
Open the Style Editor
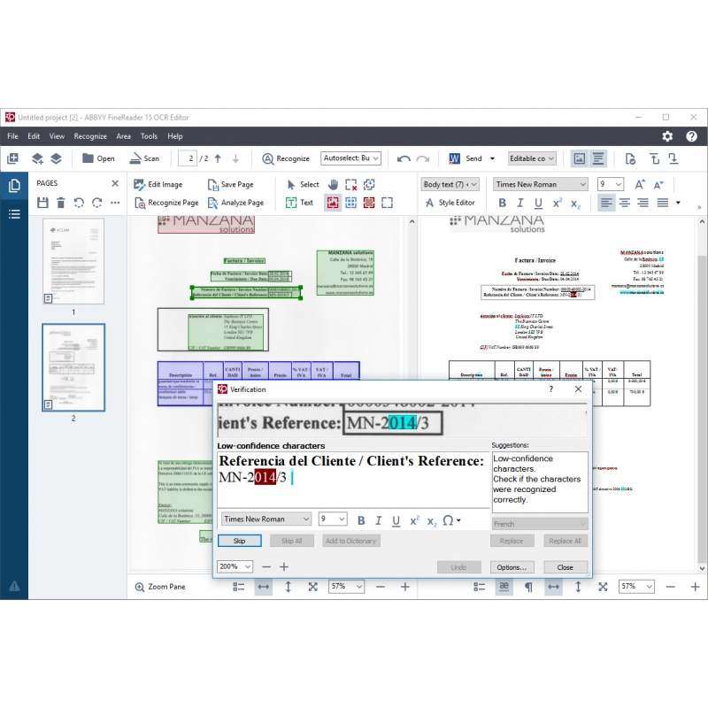coord(450,203)
